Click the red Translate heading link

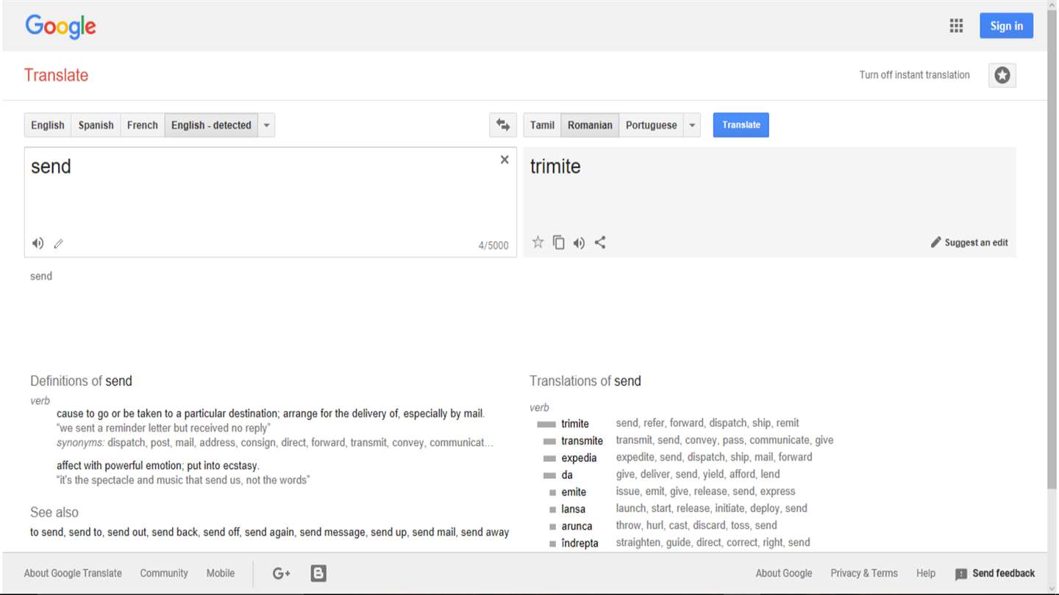pos(56,75)
